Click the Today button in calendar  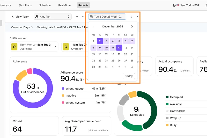[129, 76]
